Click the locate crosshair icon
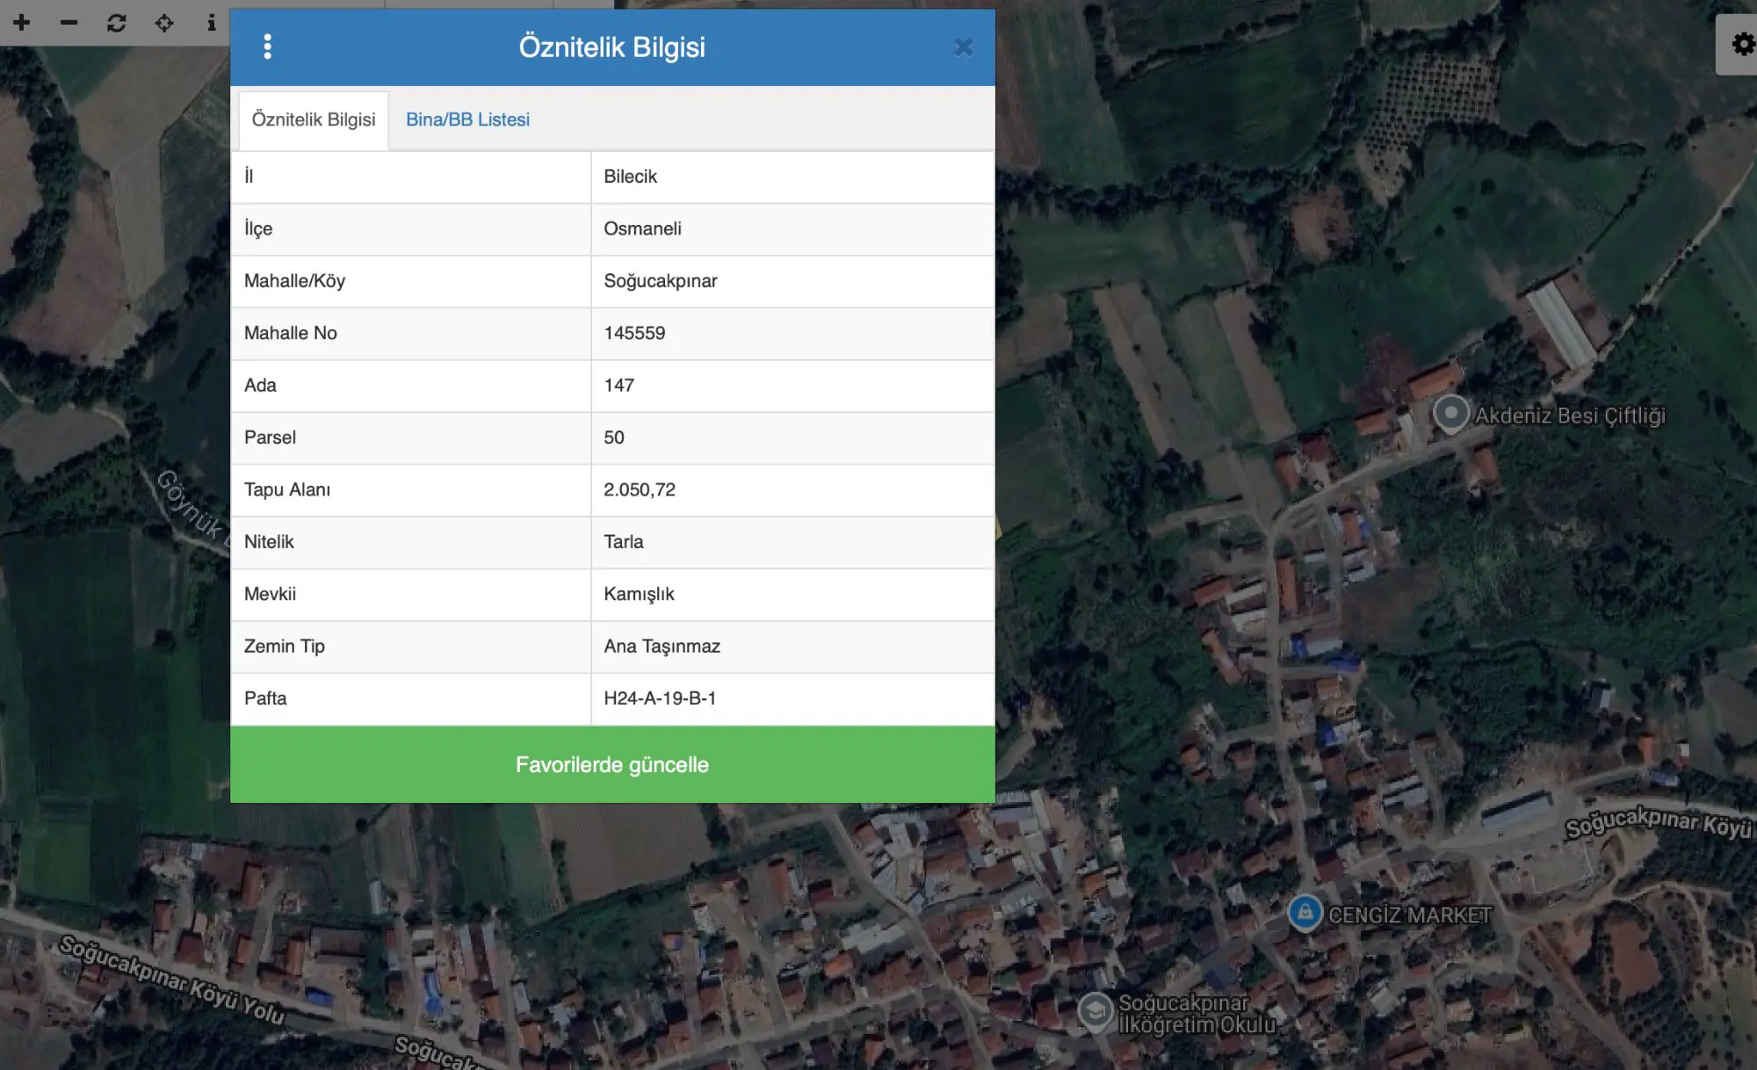 pos(164,23)
